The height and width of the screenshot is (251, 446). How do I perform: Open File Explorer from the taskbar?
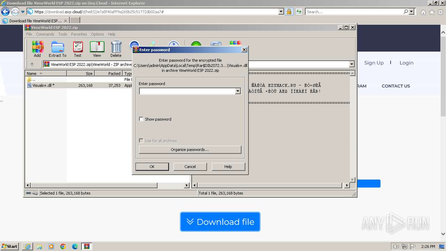(x=39, y=246)
